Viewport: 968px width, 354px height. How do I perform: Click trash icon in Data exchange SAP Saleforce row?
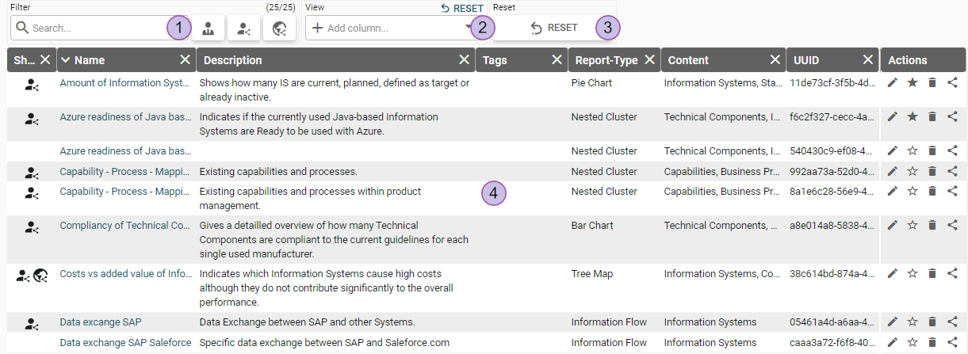(x=932, y=343)
